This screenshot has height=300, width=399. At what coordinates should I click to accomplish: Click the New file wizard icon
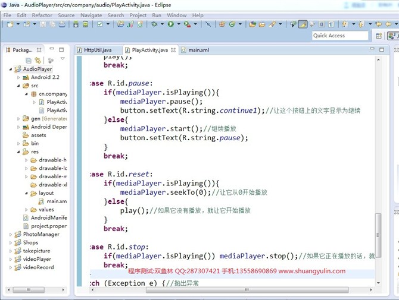10,24
